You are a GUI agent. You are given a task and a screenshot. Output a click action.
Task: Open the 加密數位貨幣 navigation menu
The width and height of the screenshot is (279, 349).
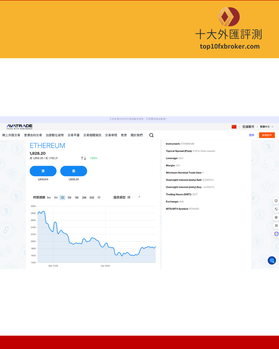point(55,135)
